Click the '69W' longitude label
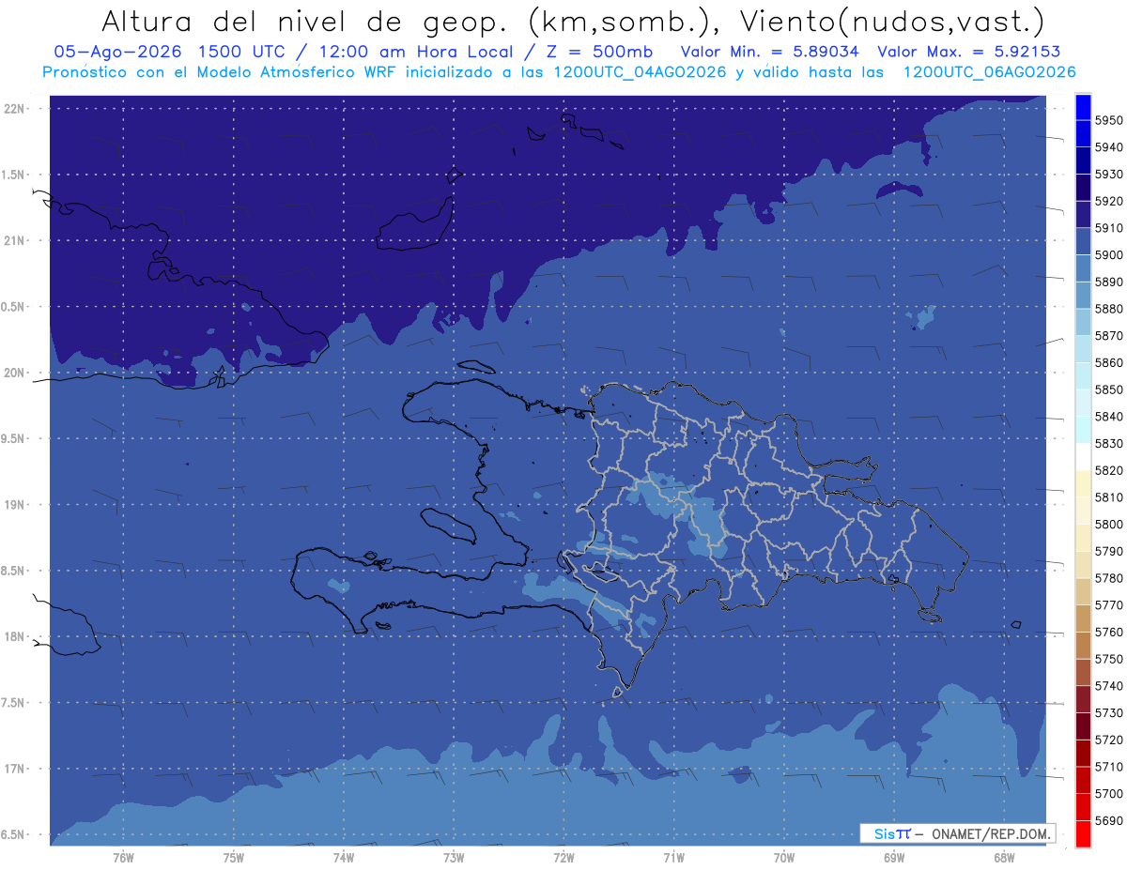The image size is (1127, 870). coord(894,858)
